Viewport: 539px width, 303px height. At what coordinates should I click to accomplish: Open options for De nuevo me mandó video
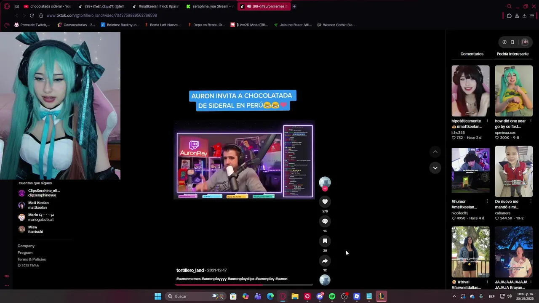(531, 201)
